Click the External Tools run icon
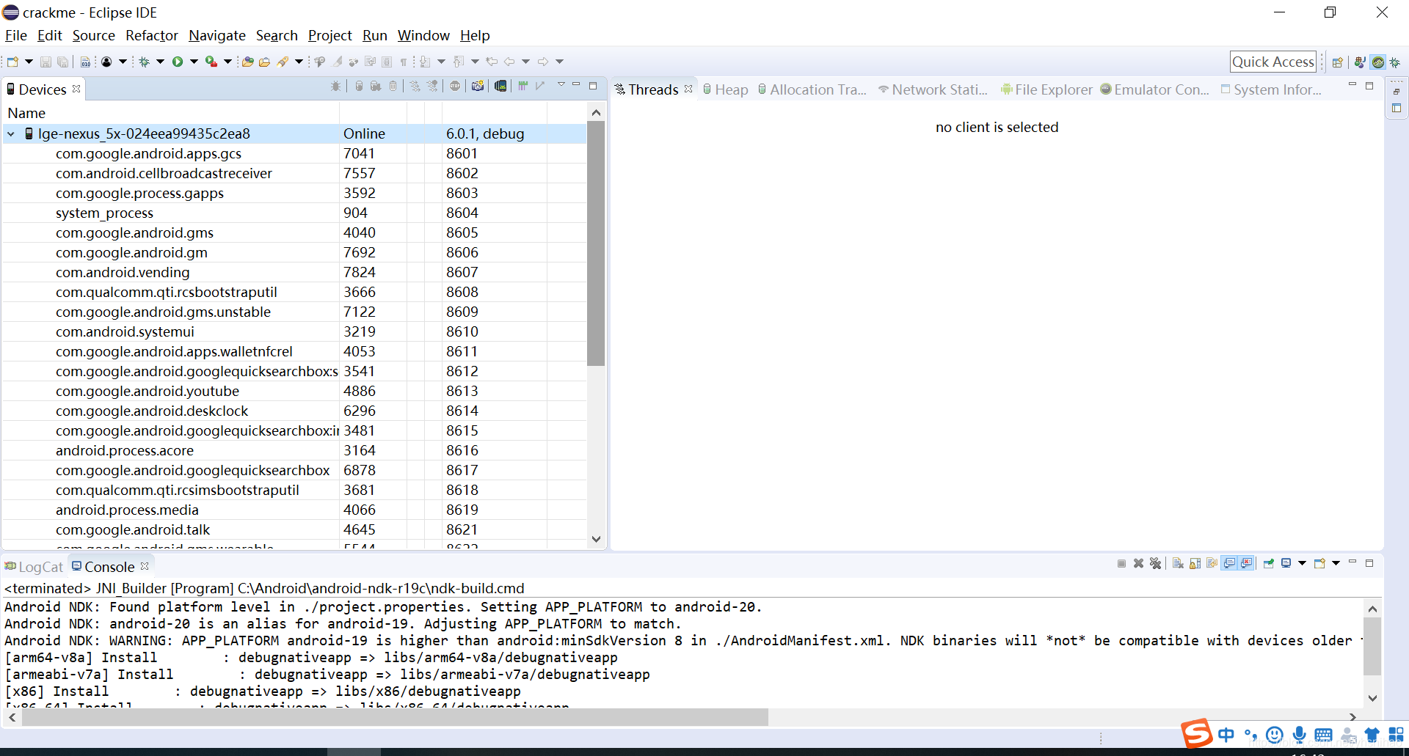The width and height of the screenshot is (1409, 756). click(x=211, y=62)
